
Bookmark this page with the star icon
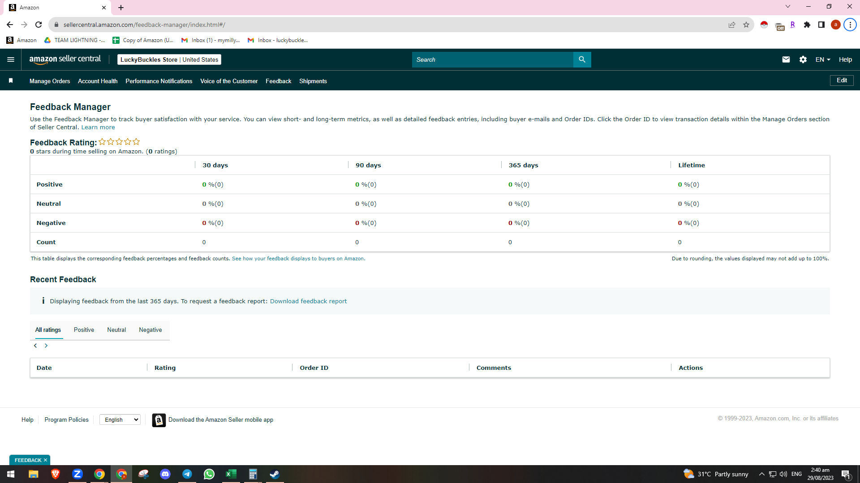coord(746,25)
